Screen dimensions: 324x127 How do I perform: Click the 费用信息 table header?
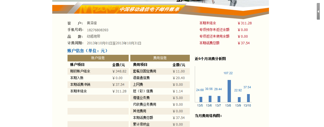click(160, 58)
